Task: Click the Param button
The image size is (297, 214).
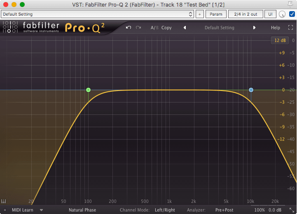Action: (216, 14)
